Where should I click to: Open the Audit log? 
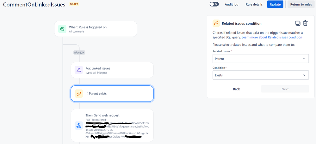(232, 4)
